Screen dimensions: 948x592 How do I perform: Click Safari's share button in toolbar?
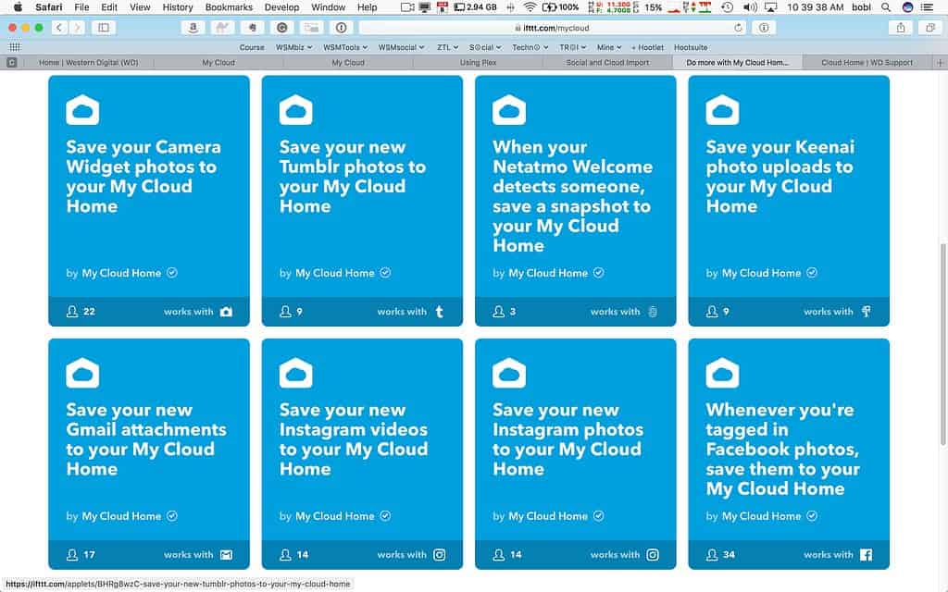(900, 28)
